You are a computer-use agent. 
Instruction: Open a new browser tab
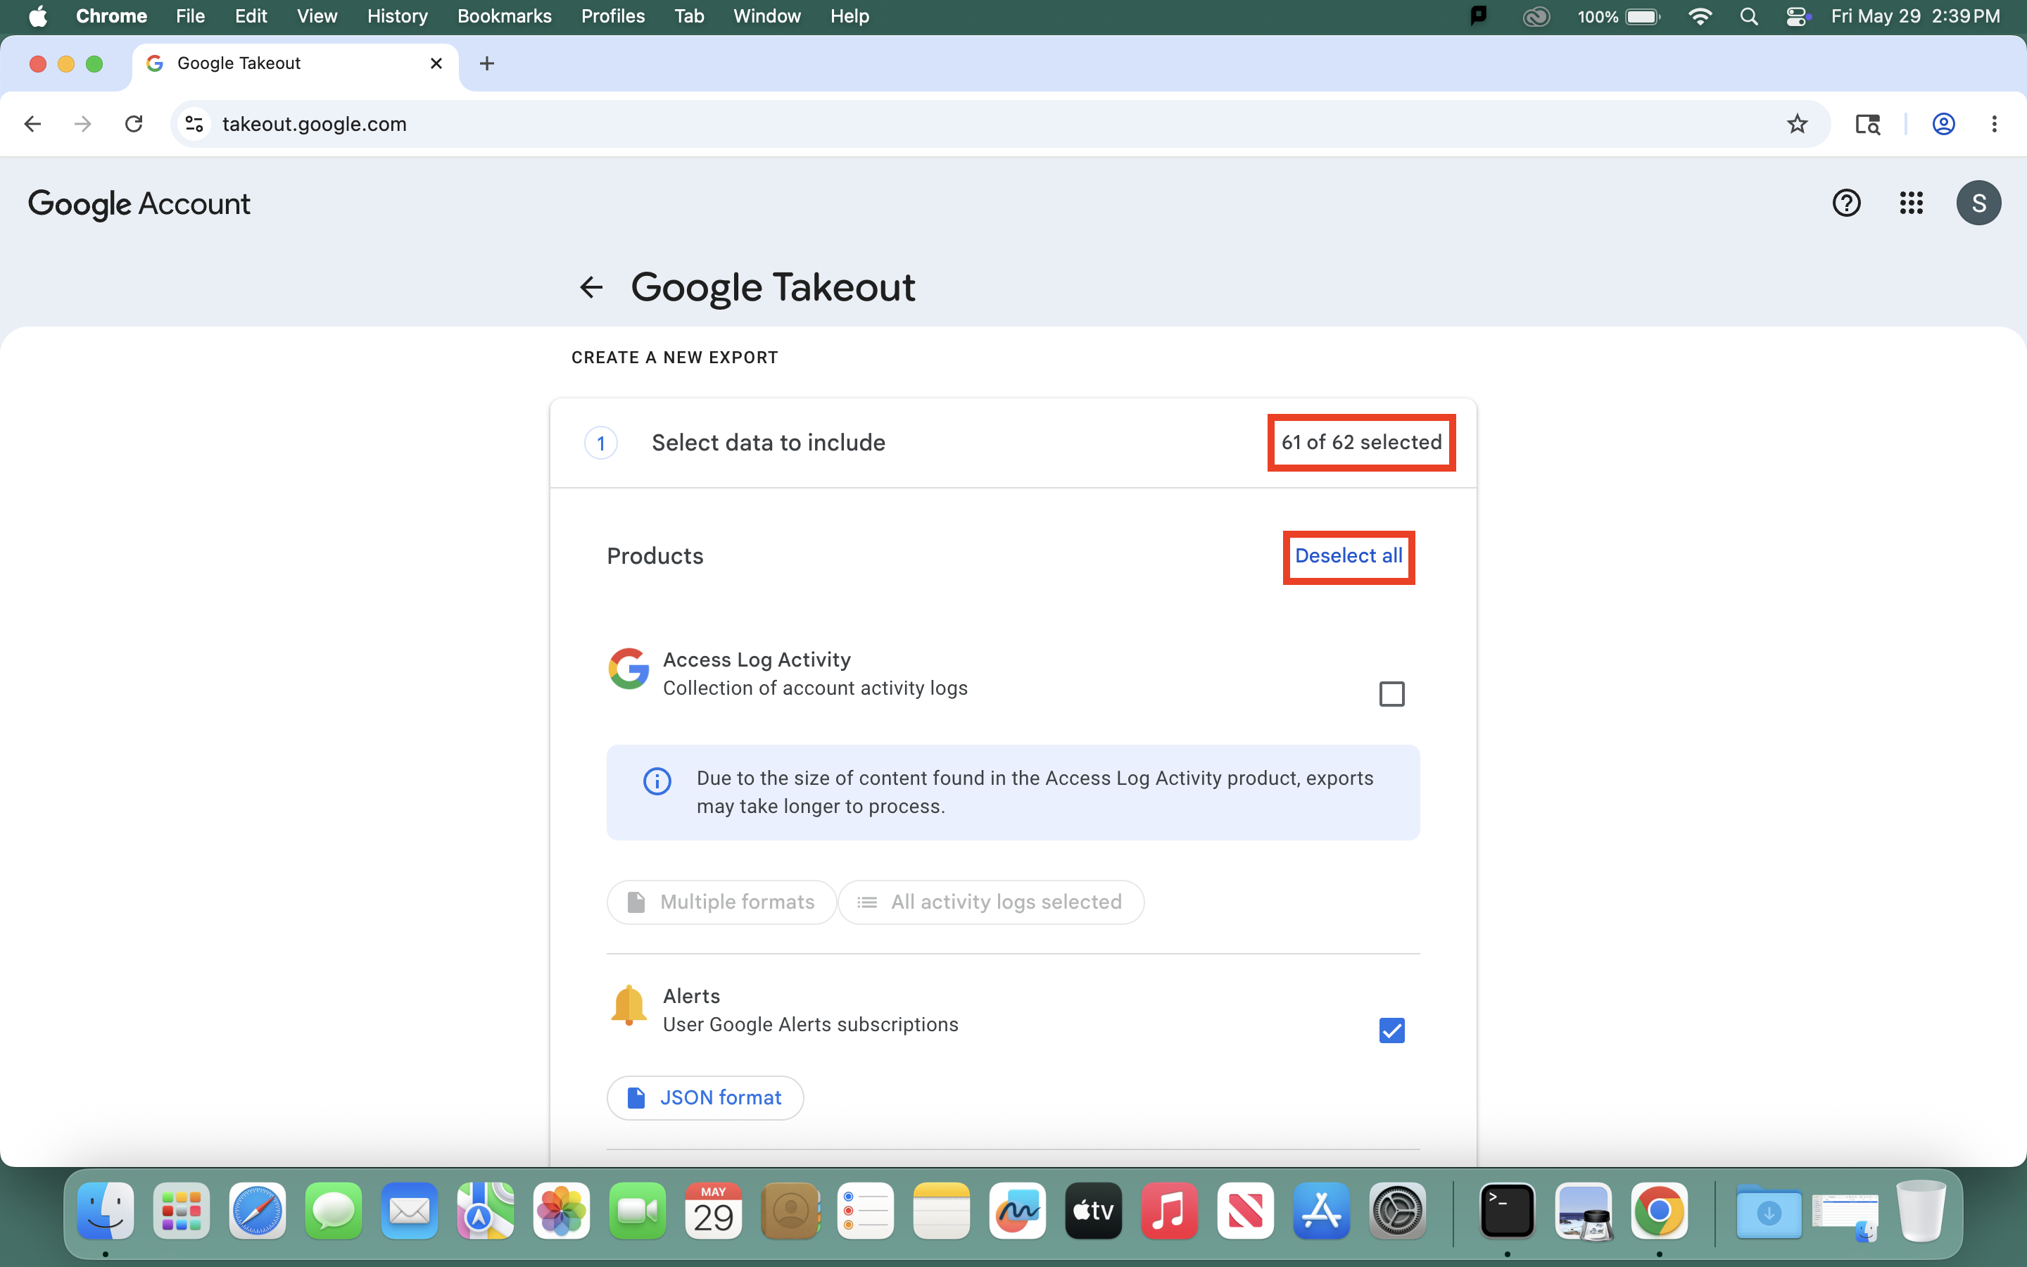pyautogui.click(x=486, y=63)
